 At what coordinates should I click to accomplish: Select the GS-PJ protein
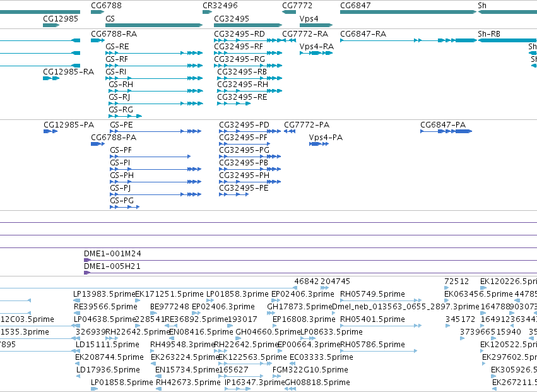[155, 194]
